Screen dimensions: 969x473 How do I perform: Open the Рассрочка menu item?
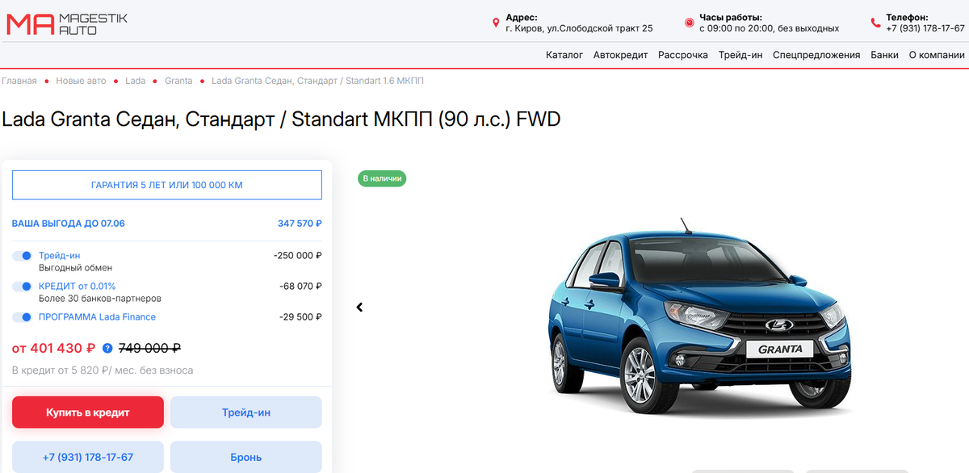coord(683,55)
